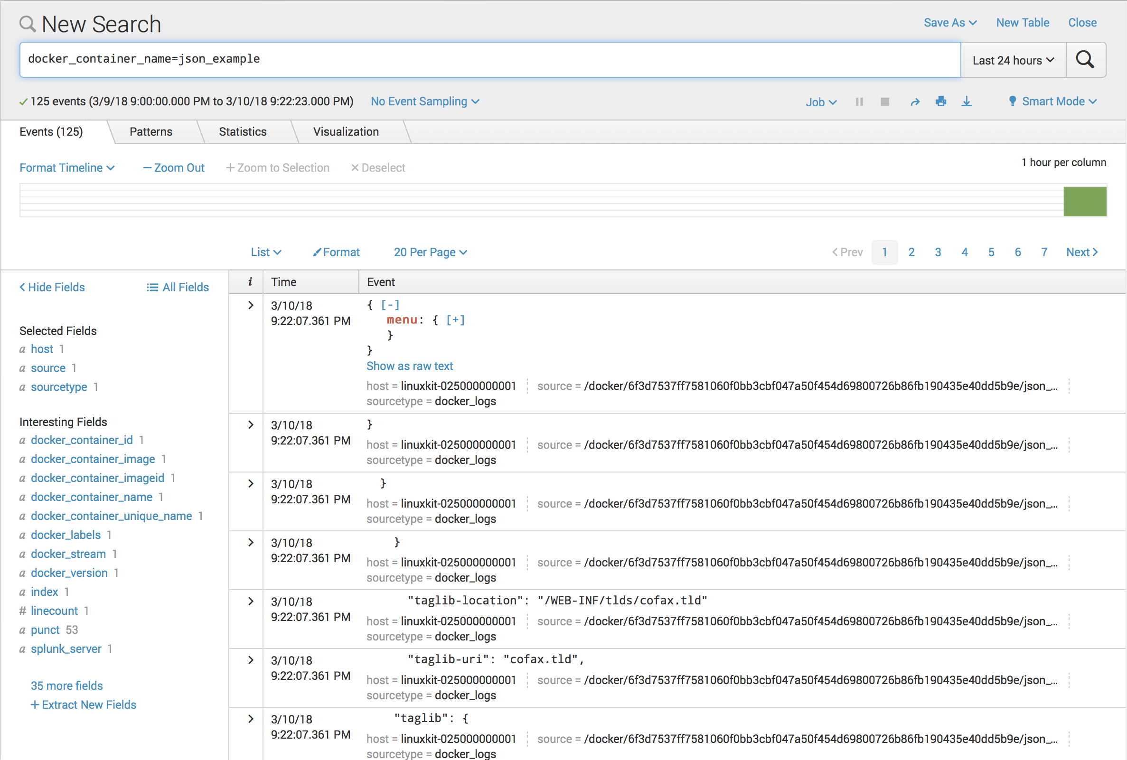Stop the search job
This screenshot has height=760, width=1127.
click(884, 102)
